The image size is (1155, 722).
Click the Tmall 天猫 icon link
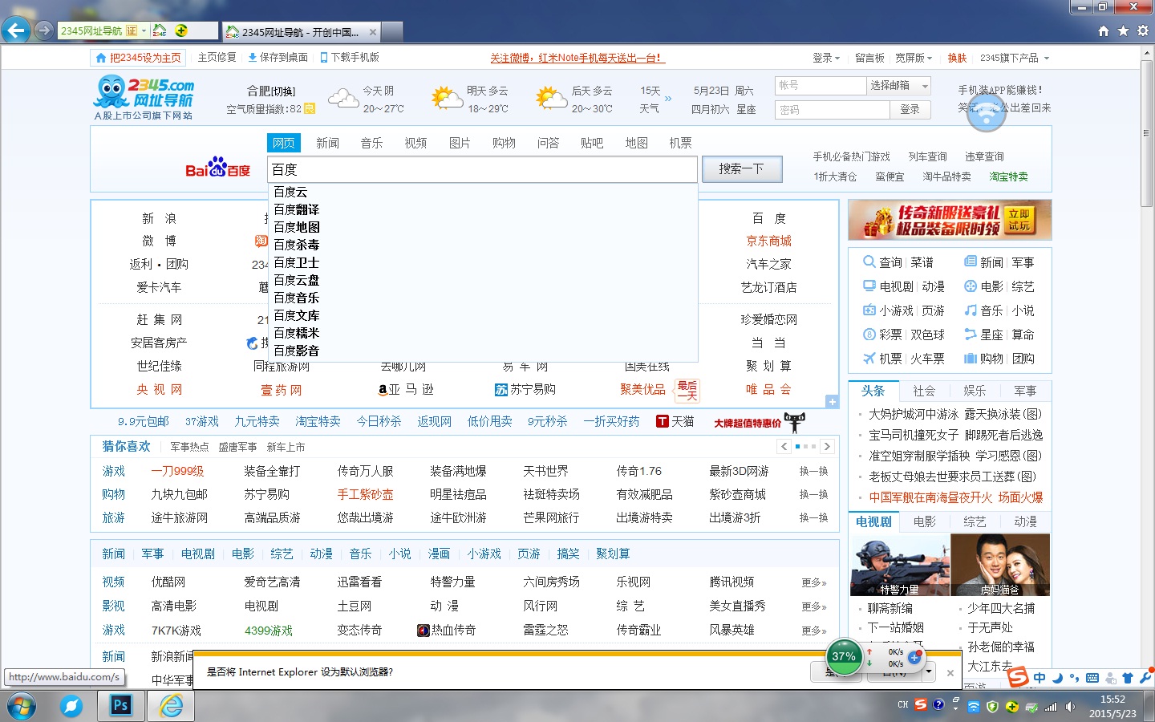click(675, 421)
